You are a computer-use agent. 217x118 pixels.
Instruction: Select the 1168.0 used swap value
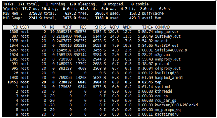pyautogui.click(x=101, y=18)
